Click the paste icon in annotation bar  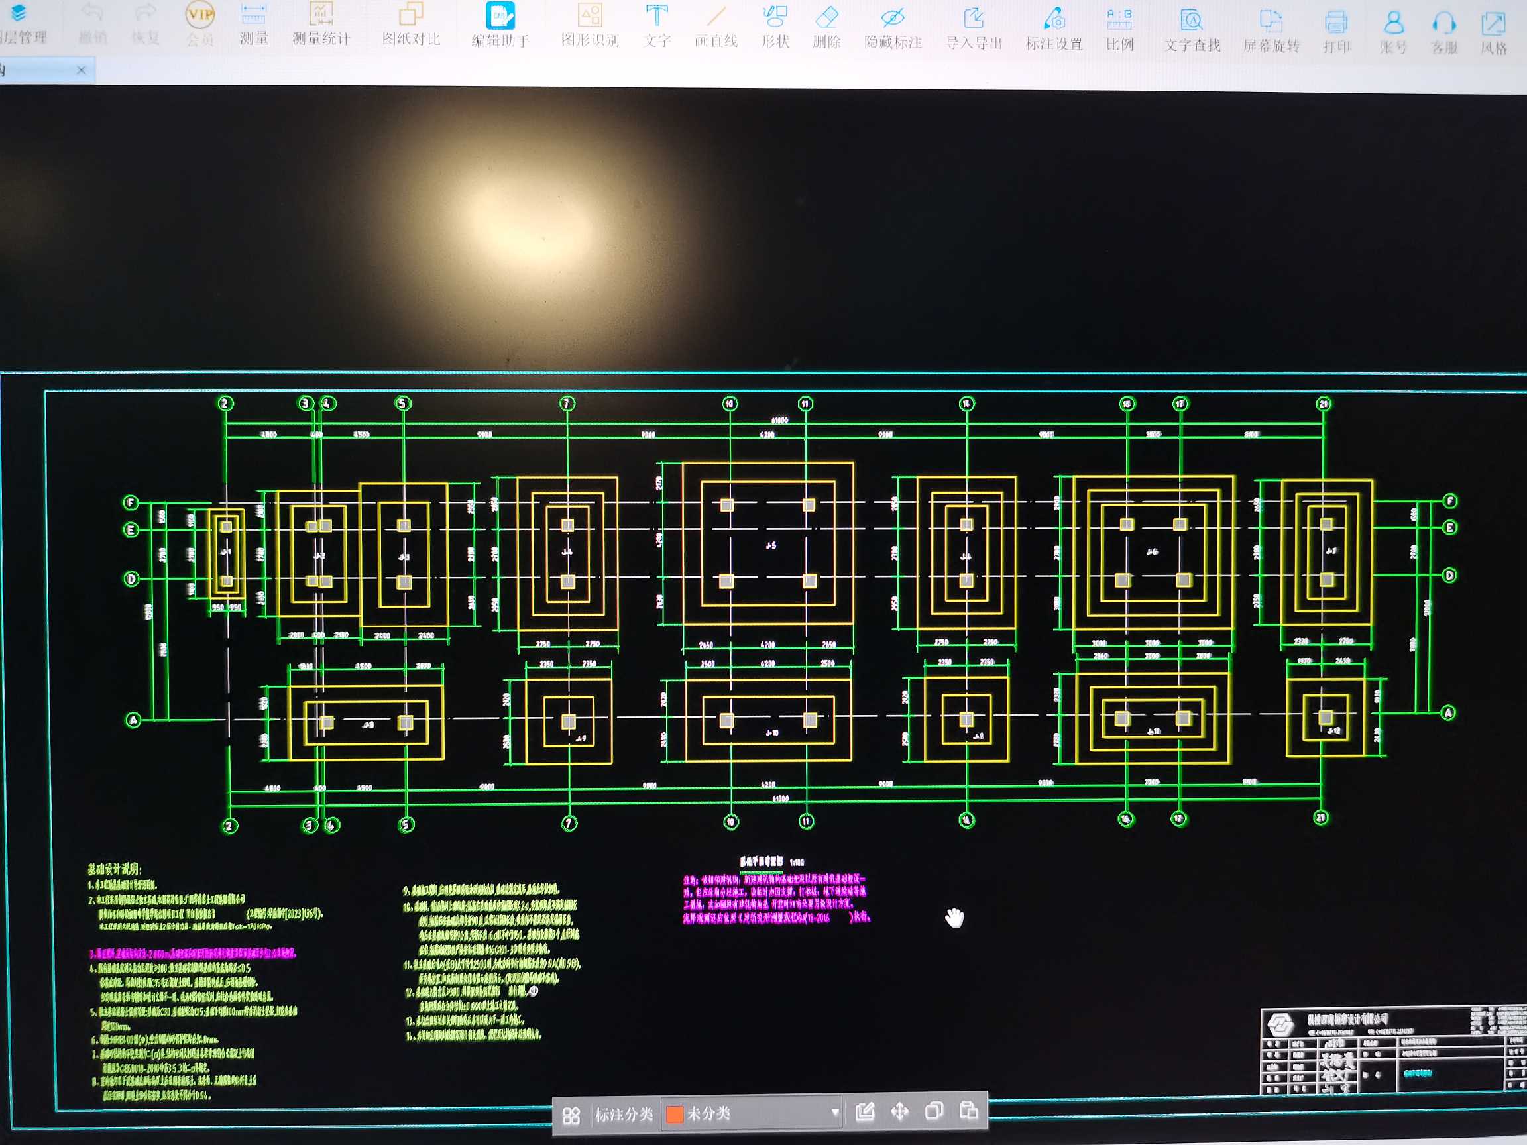(x=968, y=1109)
